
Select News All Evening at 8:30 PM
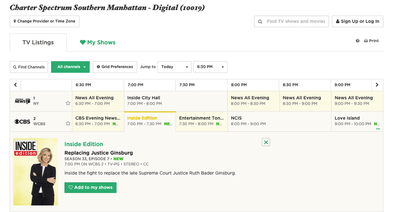click(305, 101)
